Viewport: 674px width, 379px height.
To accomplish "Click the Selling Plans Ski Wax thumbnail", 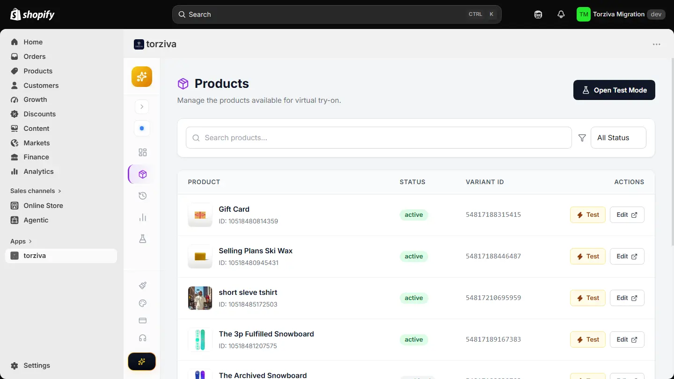I will click(x=200, y=257).
